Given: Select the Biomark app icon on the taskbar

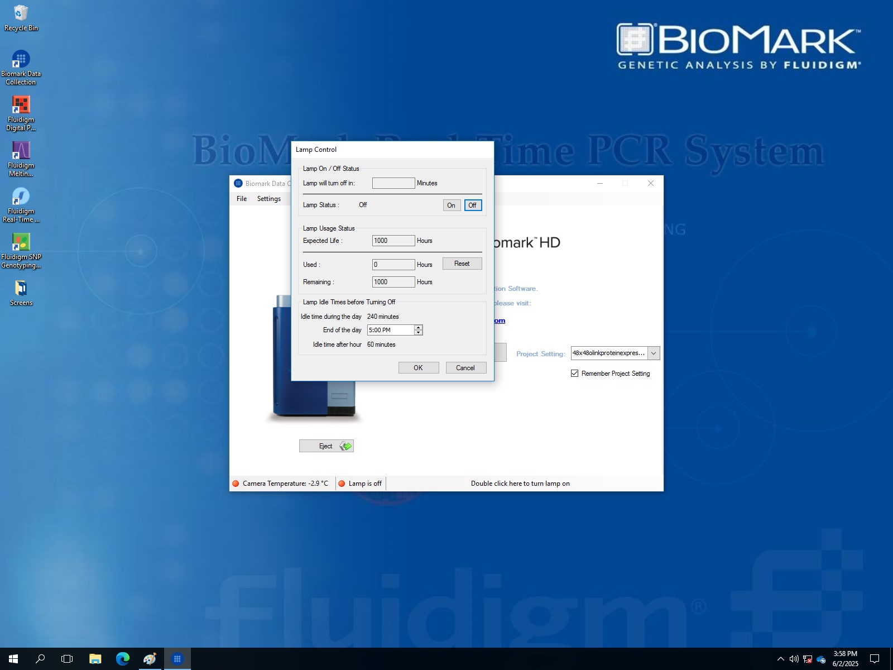Looking at the screenshot, I should point(177,659).
